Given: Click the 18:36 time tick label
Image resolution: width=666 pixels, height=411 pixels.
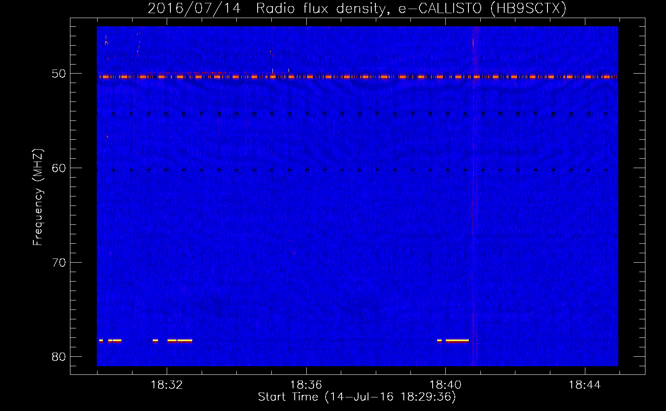Looking at the screenshot, I should pyautogui.click(x=306, y=385).
